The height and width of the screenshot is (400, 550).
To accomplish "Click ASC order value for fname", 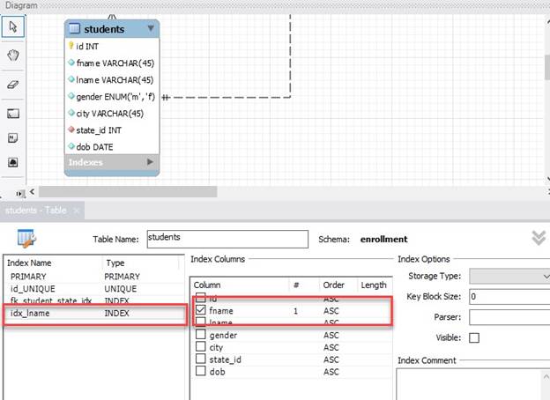I will [331, 311].
